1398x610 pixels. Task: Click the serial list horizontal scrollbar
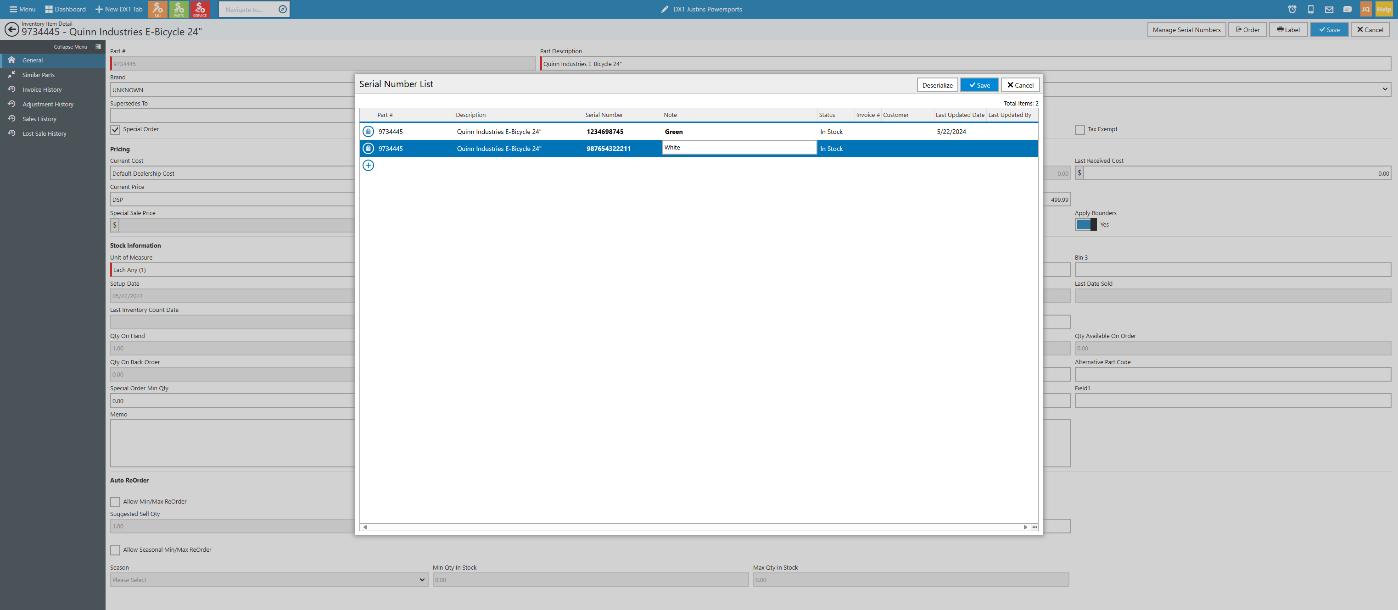(695, 527)
